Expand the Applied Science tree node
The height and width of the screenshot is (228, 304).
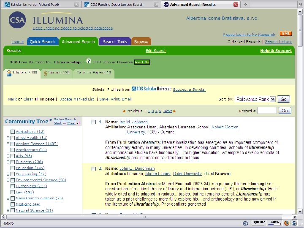(x=8, y=144)
